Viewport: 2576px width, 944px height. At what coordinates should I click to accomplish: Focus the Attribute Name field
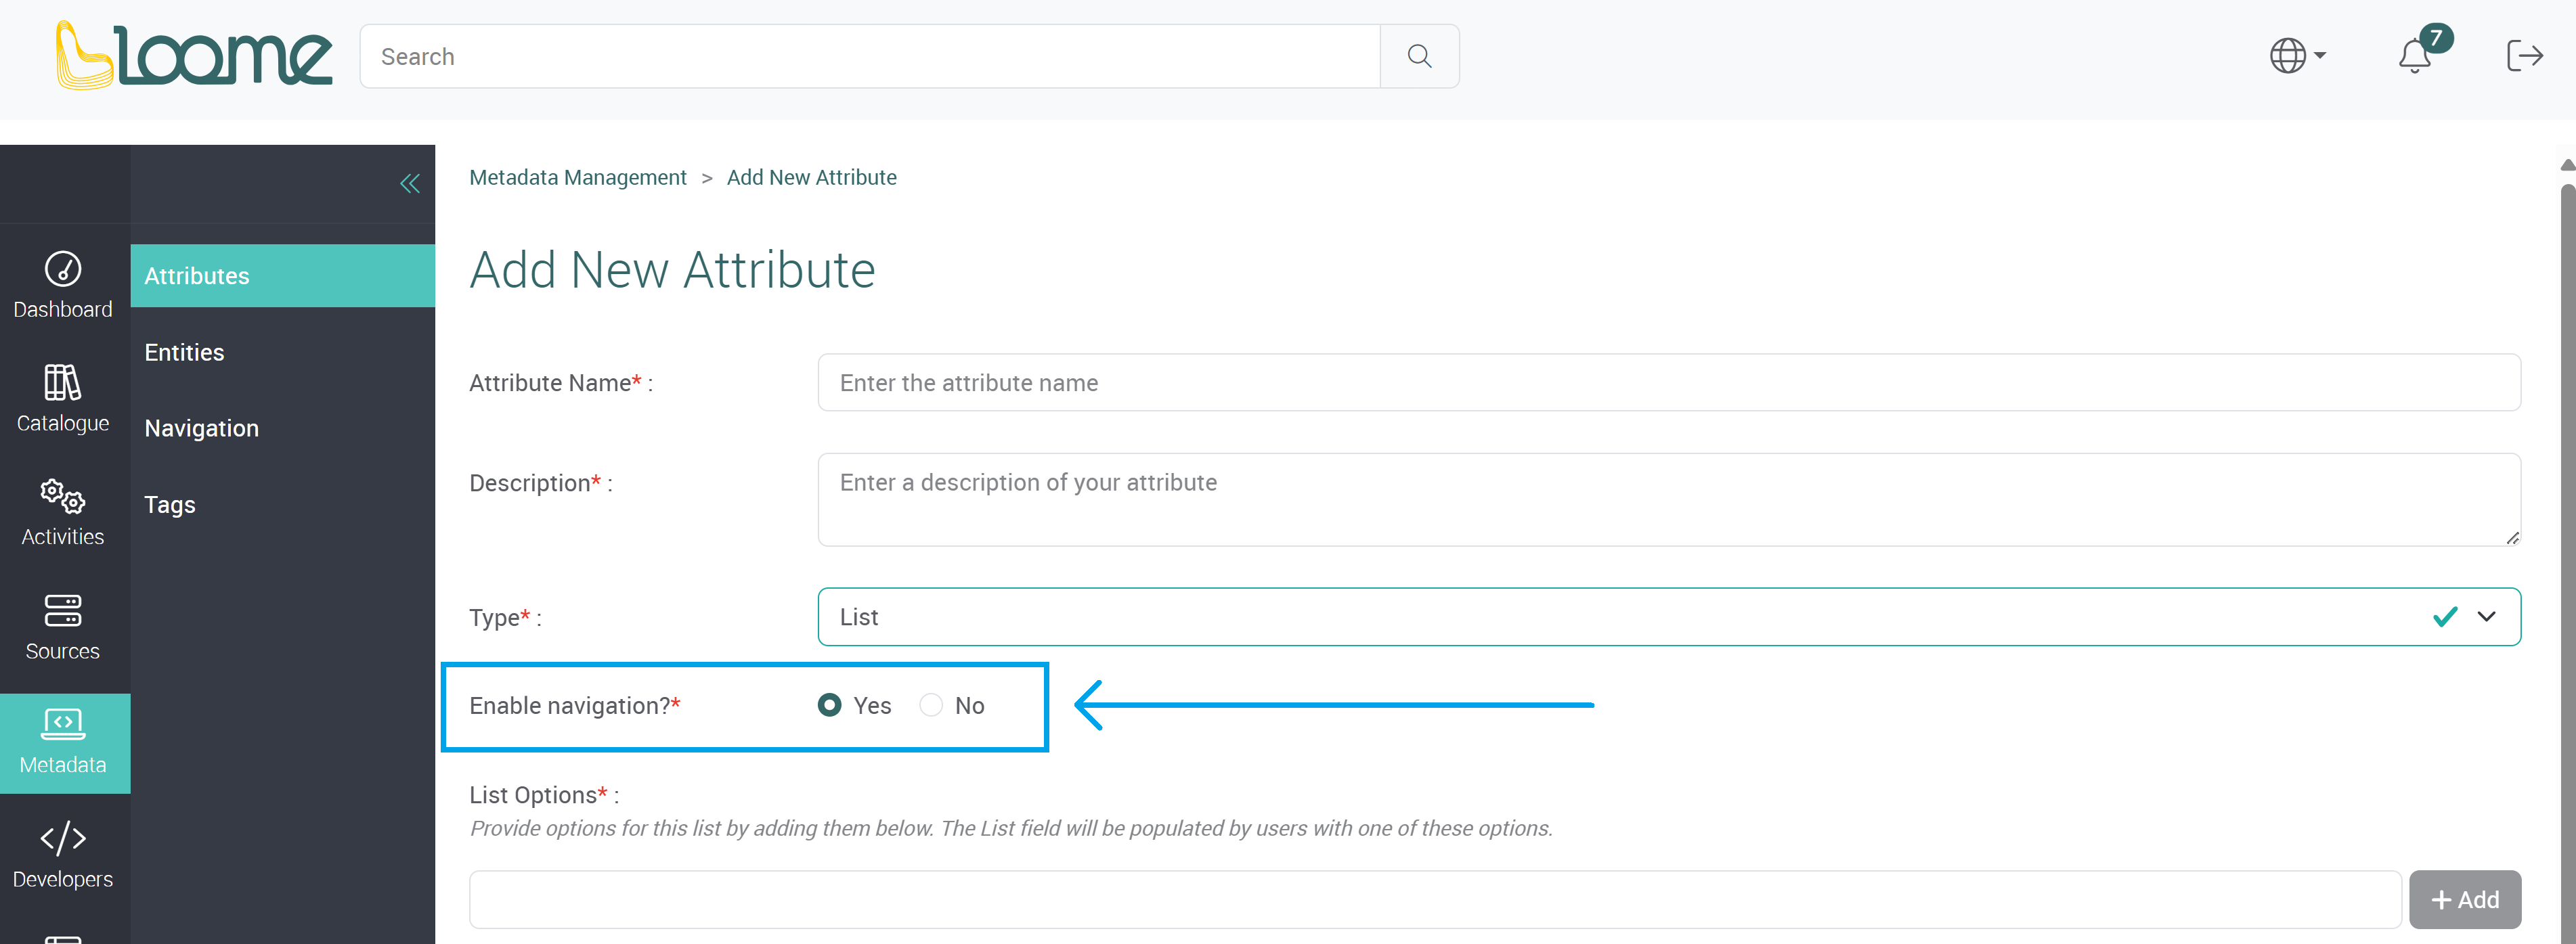[1669, 383]
